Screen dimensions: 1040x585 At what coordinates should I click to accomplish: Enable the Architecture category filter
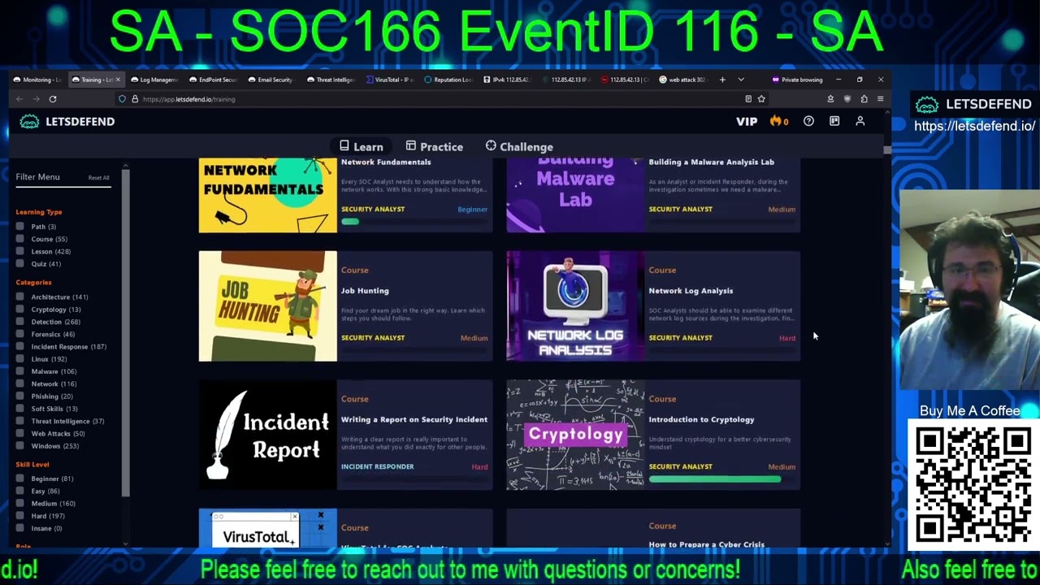tap(19, 297)
